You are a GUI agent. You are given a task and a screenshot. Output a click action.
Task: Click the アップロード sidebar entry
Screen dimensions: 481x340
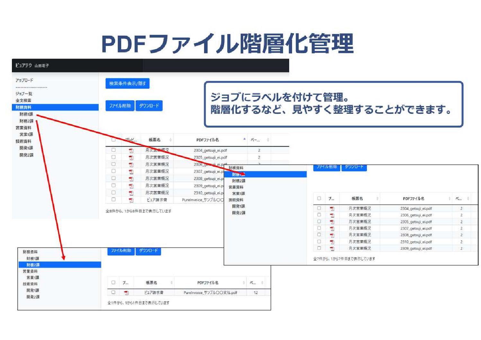click(x=24, y=80)
